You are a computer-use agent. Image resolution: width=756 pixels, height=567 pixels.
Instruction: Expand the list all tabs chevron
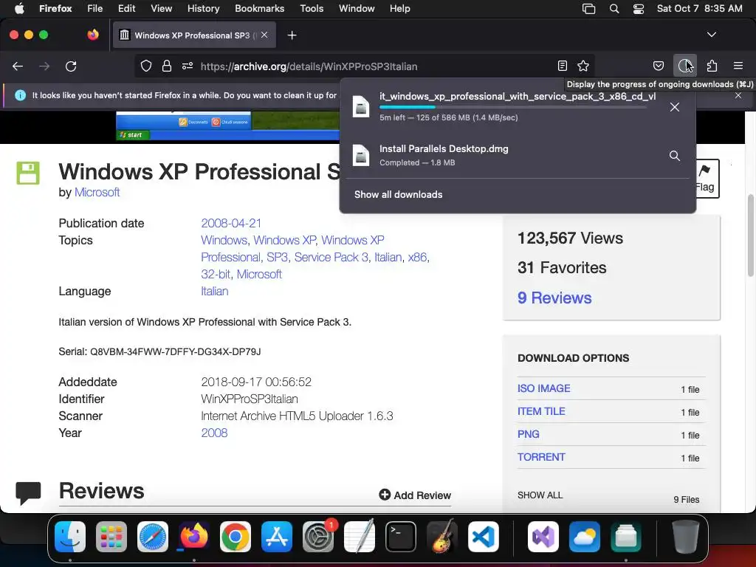click(711, 35)
